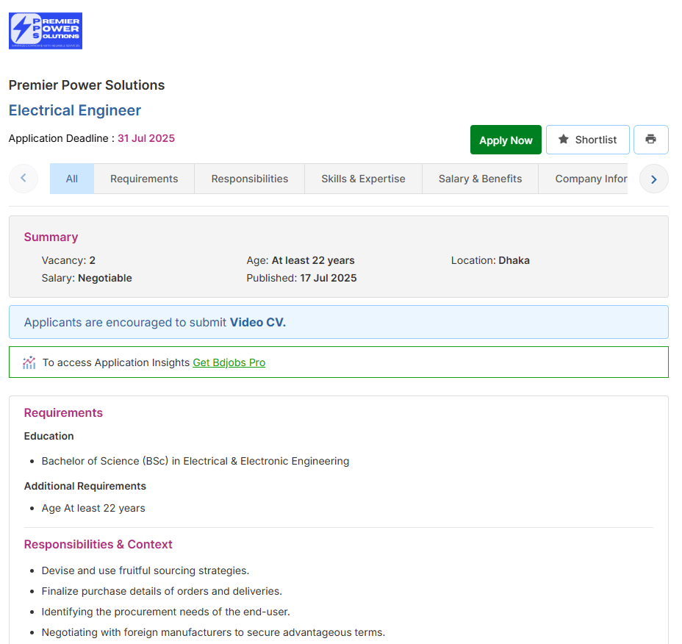Go to the Skills & Expertise tab
The width and height of the screenshot is (682, 644).
tap(363, 179)
